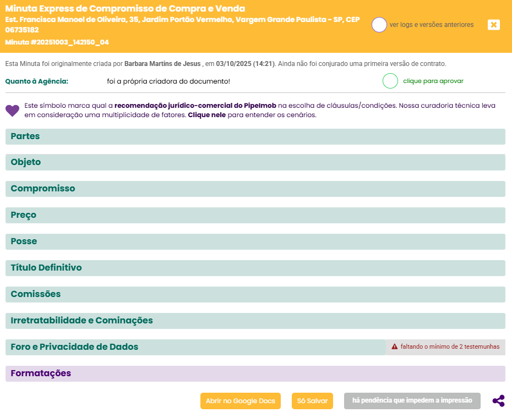This screenshot has height=418, width=512.
Task: Click the purple heart recommendation icon
Action: 12,111
